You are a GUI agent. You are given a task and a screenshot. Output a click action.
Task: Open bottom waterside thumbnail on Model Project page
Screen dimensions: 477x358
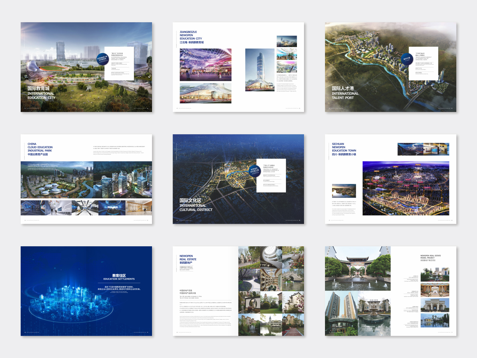435,320
